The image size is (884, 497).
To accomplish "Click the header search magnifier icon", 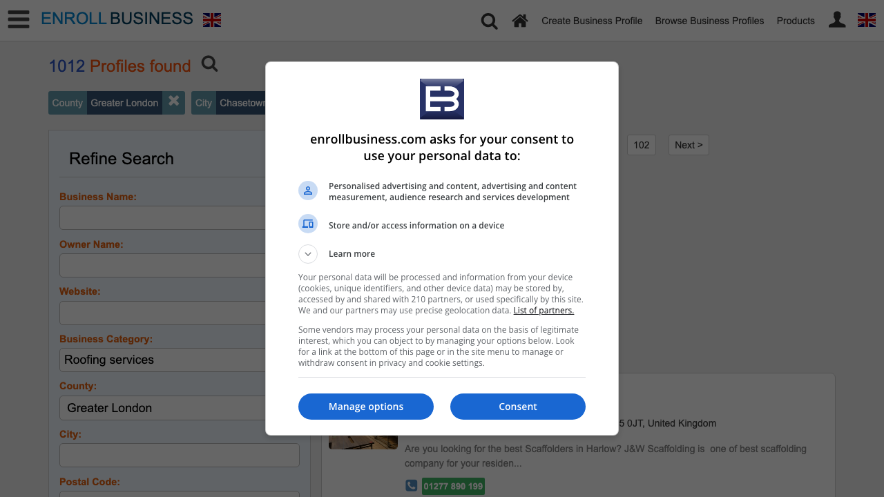I will click(489, 21).
